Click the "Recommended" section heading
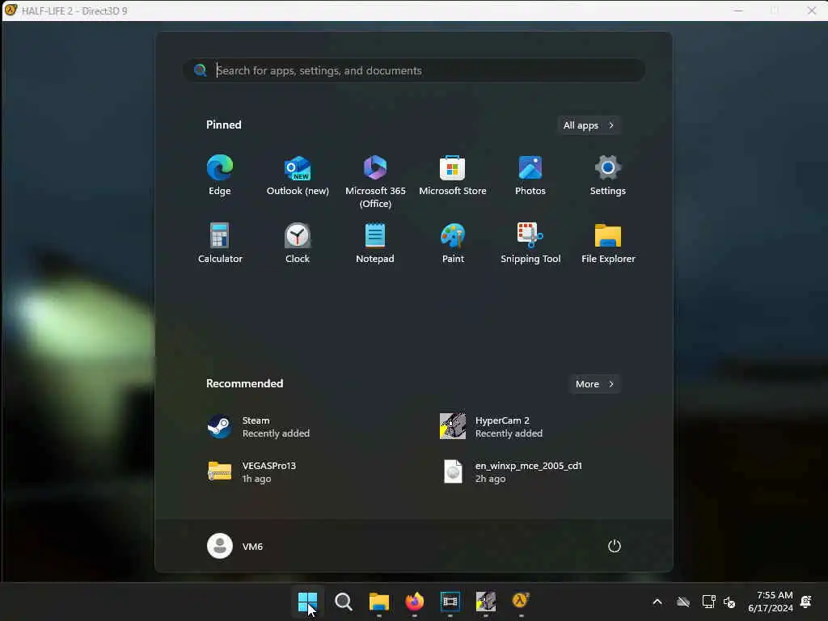The height and width of the screenshot is (621, 828). 244,383
